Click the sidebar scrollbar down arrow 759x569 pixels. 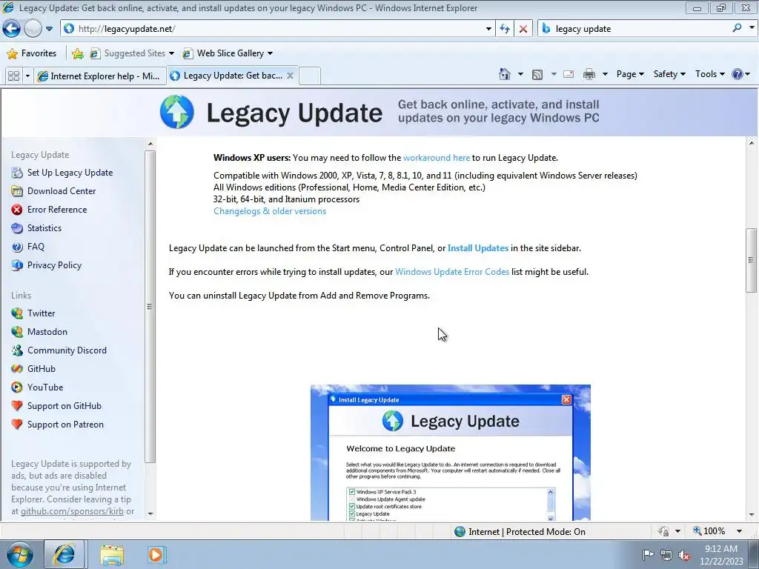coord(150,513)
